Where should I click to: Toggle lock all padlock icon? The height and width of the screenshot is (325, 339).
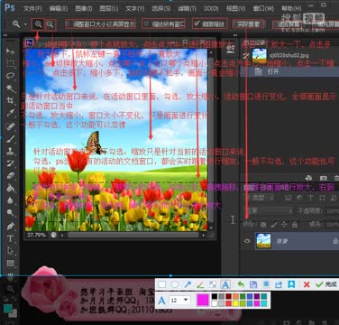pyautogui.click(x=294, y=225)
